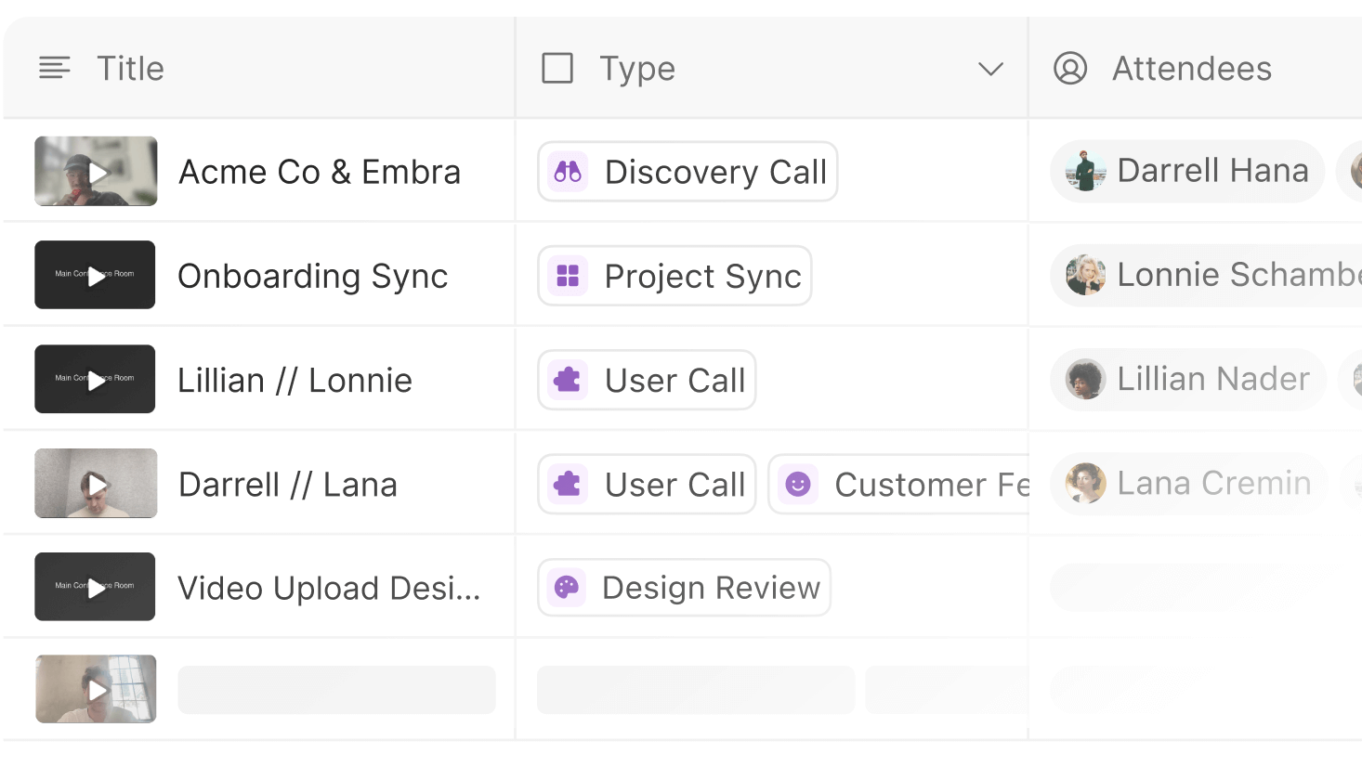
Task: Select the Darrell Hana attendee chip
Action: tap(1187, 172)
